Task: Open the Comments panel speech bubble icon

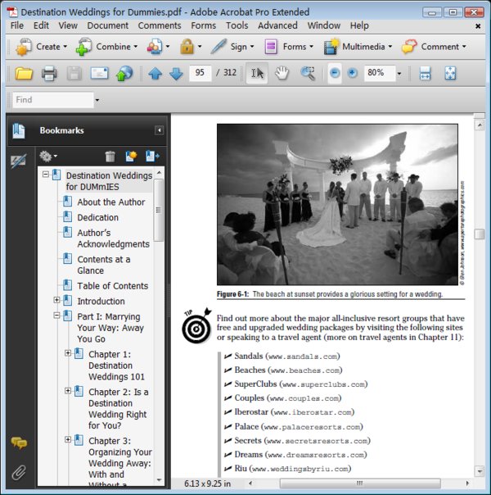Action: click(x=19, y=443)
